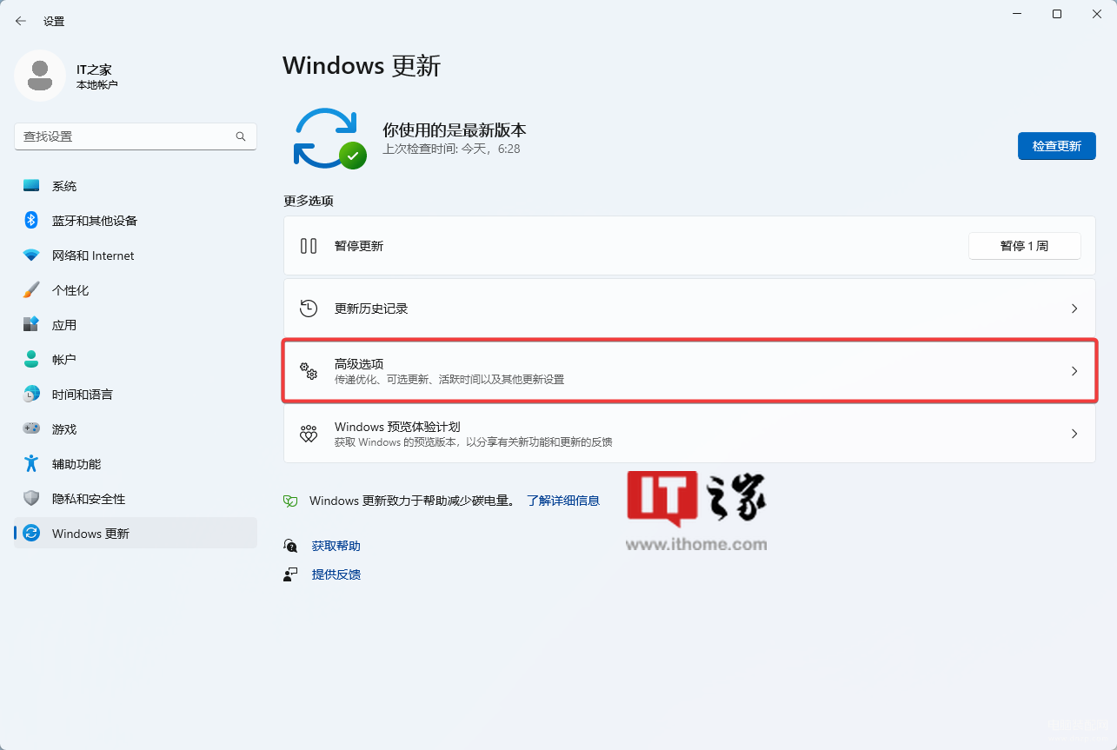Open 隐私和安全性 settings
This screenshot has width=1117, height=750.
[136, 499]
